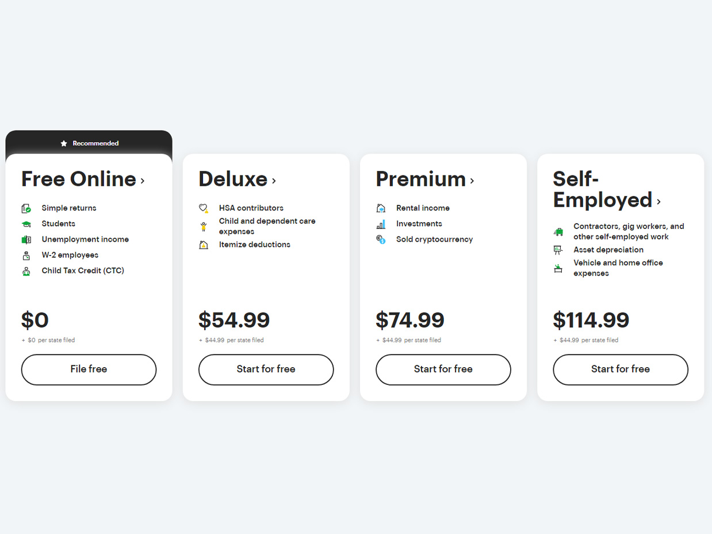Open the chevron beside Free Online
Image resolution: width=712 pixels, height=534 pixels.
[142, 181]
